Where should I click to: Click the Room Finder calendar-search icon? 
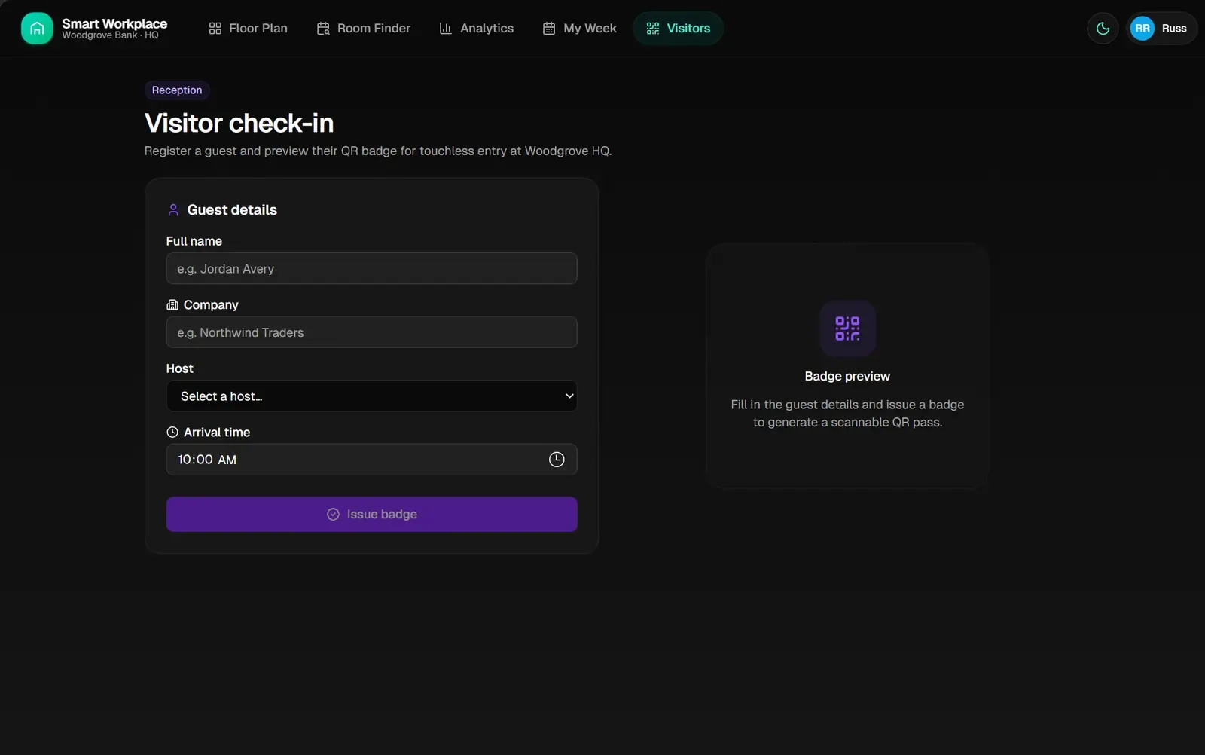(323, 29)
